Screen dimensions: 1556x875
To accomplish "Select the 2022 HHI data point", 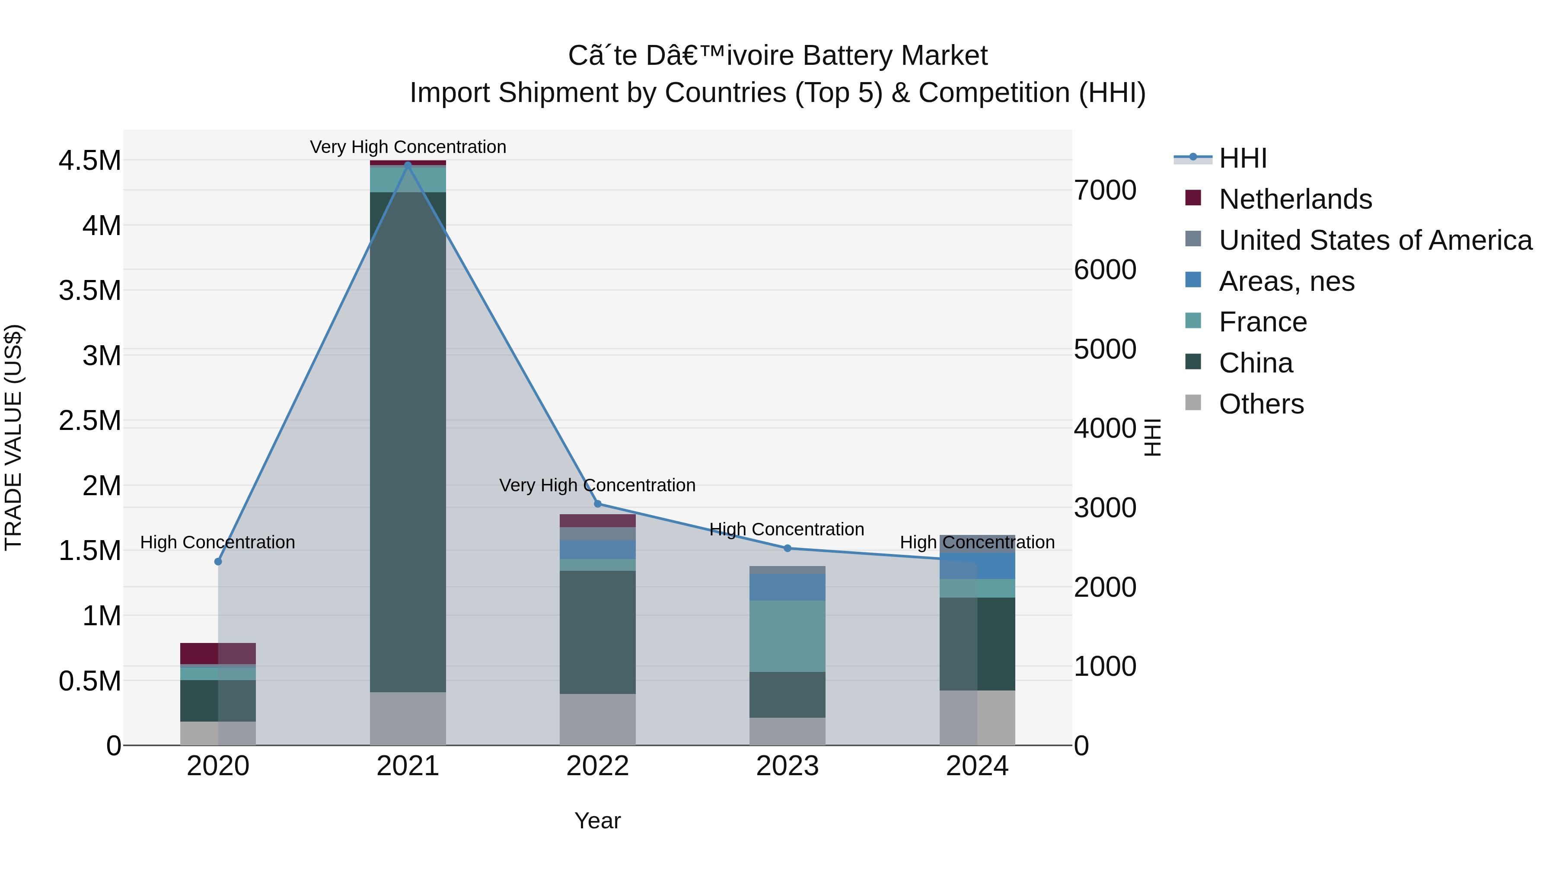I will [597, 504].
